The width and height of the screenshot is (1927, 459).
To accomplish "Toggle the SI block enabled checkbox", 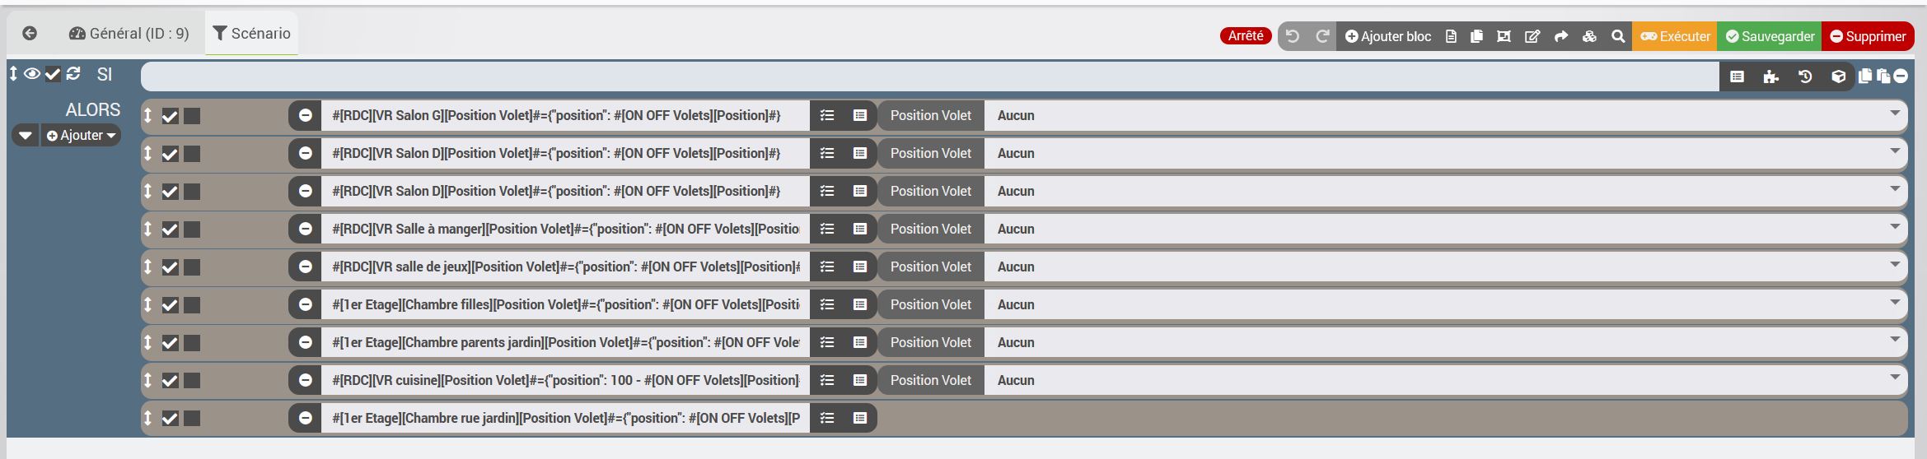I will 53,74.
